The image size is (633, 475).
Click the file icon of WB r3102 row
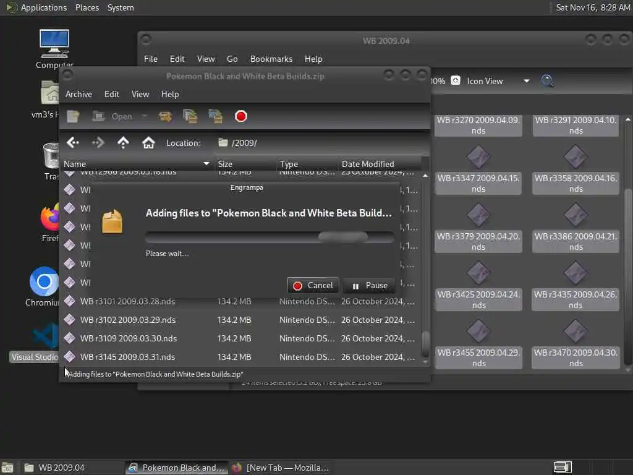pos(69,320)
